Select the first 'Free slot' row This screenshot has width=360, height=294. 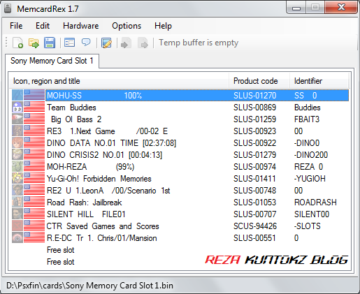click(180, 249)
